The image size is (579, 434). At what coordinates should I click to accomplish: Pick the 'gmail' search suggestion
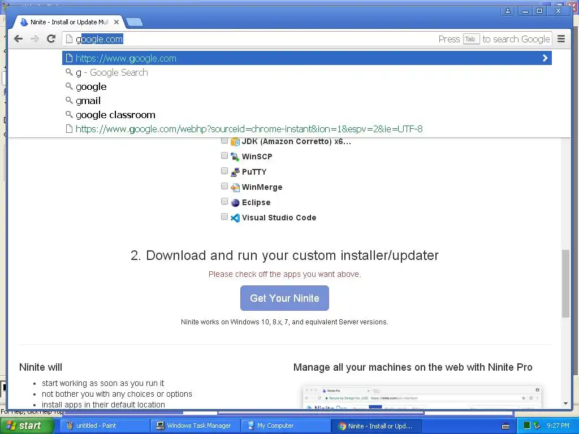tap(307, 101)
